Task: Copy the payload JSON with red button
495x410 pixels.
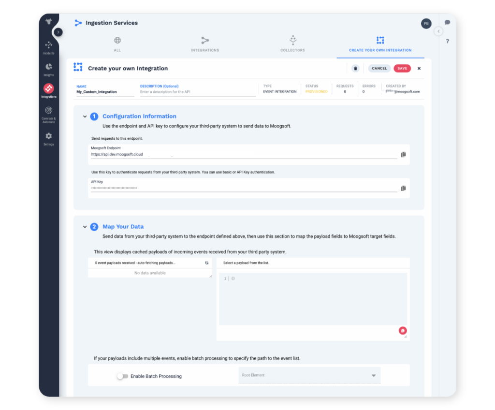Action: (403, 330)
